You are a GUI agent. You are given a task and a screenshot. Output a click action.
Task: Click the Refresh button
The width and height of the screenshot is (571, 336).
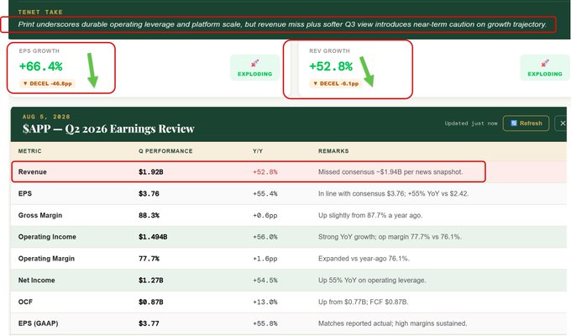pyautogui.click(x=526, y=123)
